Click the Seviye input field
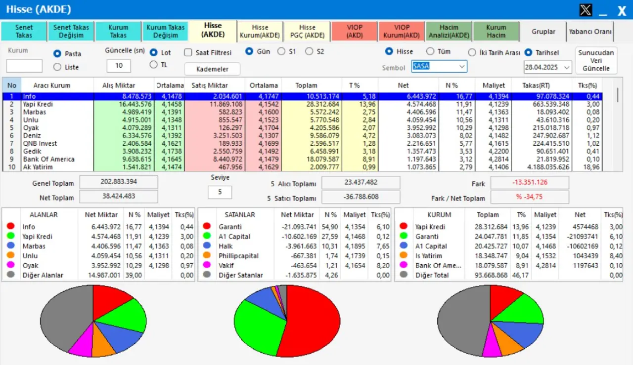The width and height of the screenshot is (633, 365). pyautogui.click(x=220, y=192)
